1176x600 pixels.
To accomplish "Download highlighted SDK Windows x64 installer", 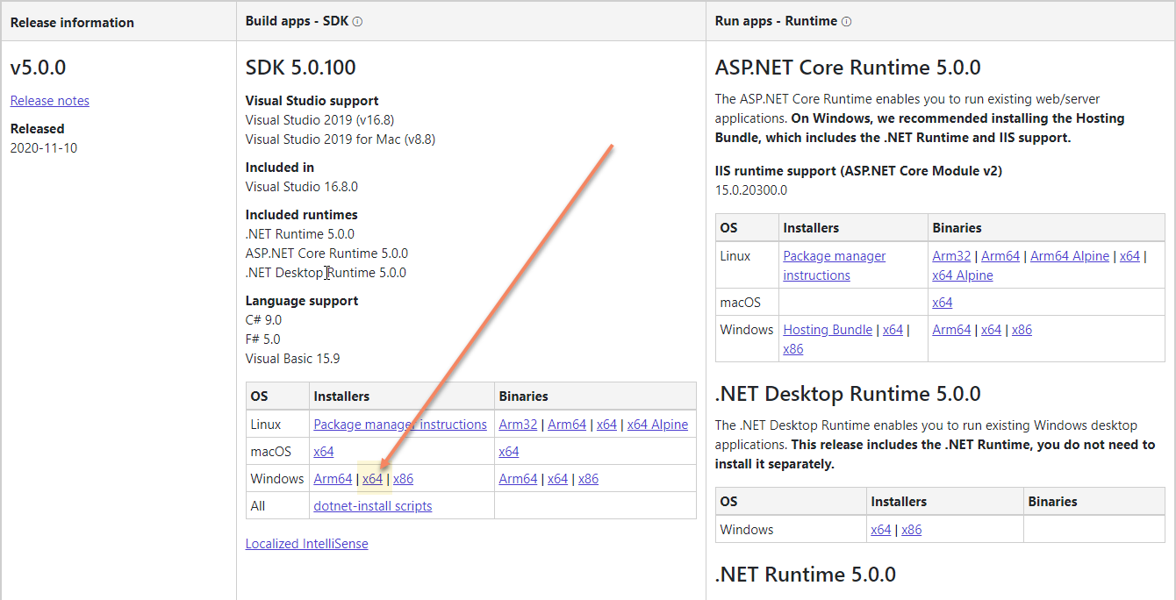I will point(373,479).
